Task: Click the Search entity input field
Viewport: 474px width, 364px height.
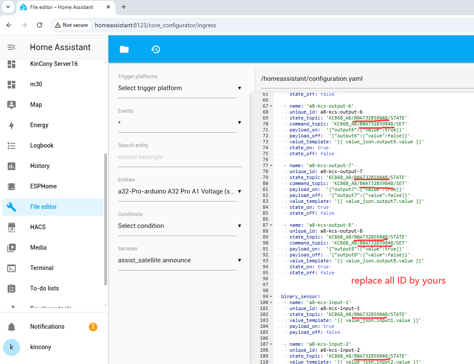Action: click(x=179, y=157)
